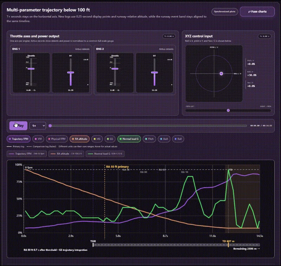Start playback with the Play button
The image size is (281, 266).
tap(19, 126)
